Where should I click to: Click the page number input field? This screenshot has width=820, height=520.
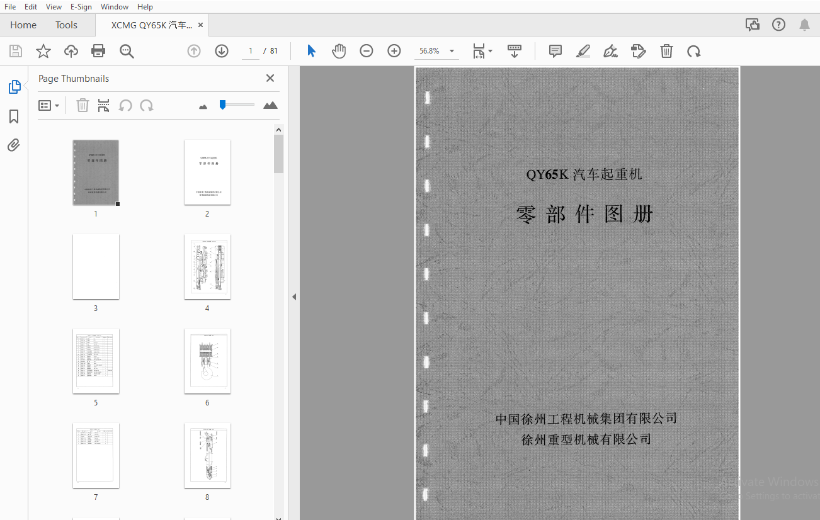pos(250,51)
